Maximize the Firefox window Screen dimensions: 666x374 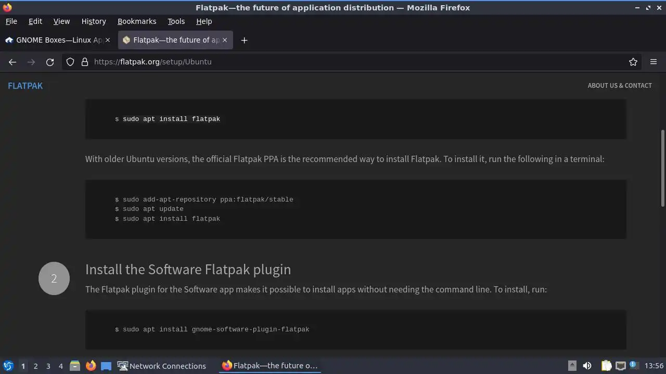point(648,8)
